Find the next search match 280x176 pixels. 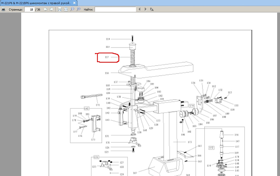(145, 9)
